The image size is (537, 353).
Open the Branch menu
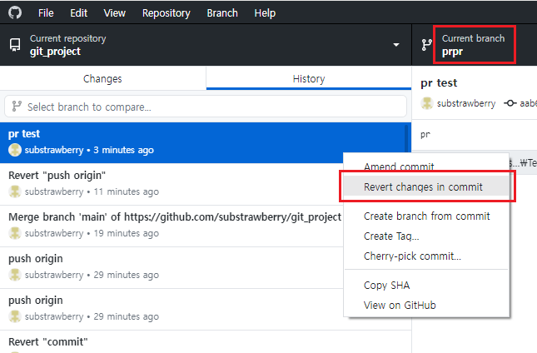(x=222, y=13)
